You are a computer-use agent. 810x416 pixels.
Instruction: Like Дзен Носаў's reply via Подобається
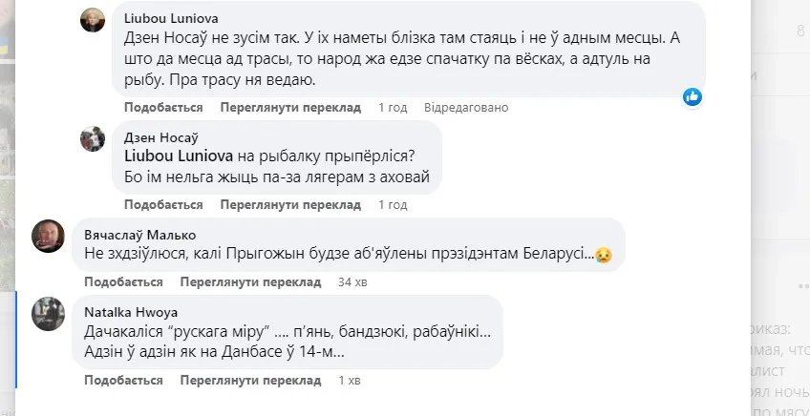pos(163,205)
